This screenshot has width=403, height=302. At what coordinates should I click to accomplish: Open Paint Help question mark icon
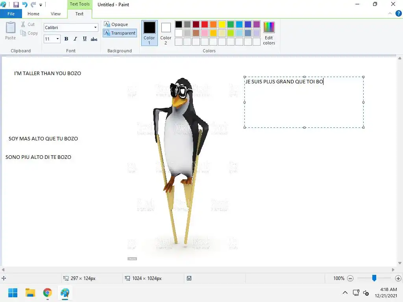[398, 13]
